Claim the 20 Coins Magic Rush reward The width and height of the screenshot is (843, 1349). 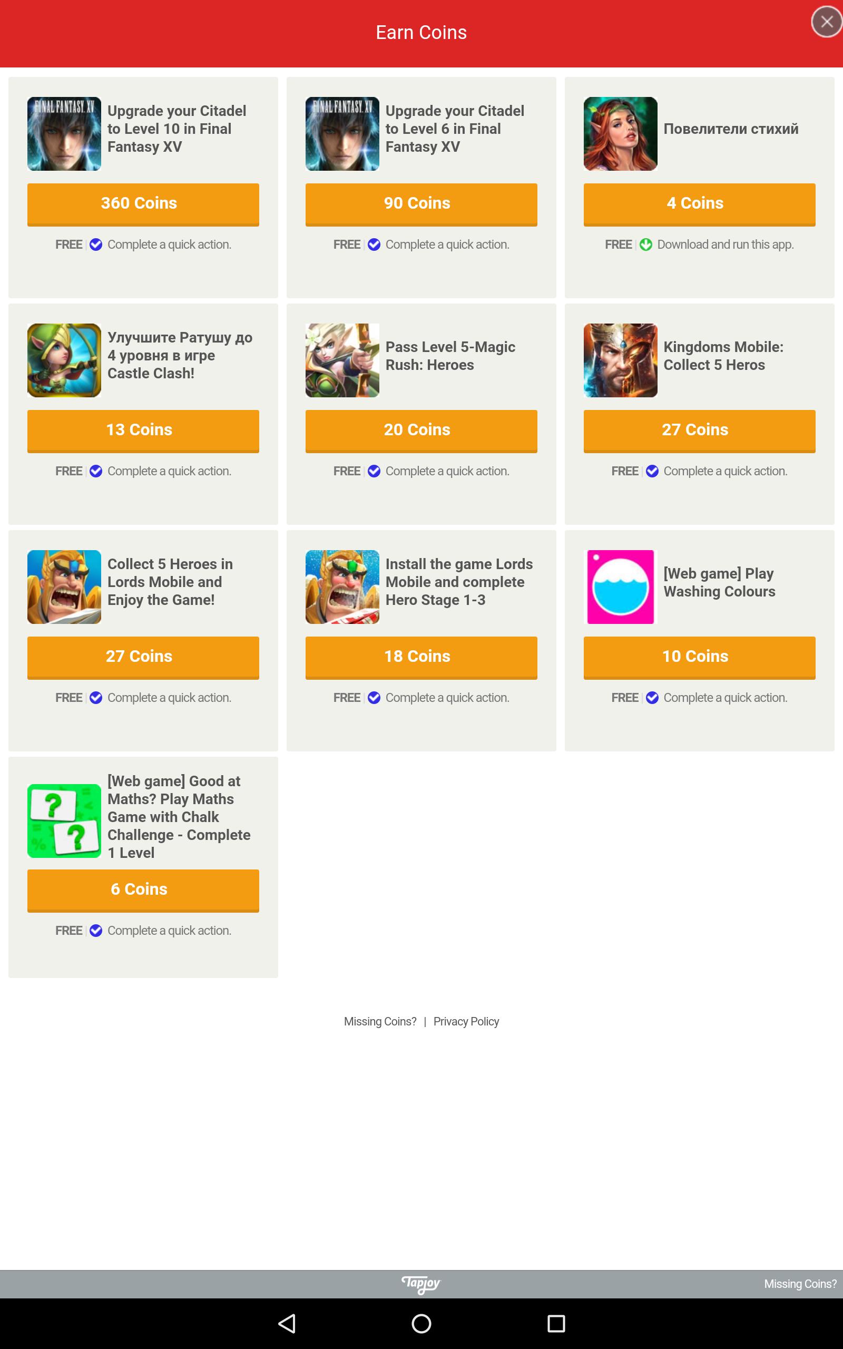[x=421, y=431]
